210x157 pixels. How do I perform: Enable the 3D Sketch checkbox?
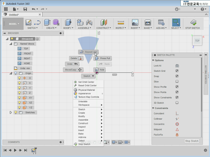pyautogui.click(x=177, y=103)
